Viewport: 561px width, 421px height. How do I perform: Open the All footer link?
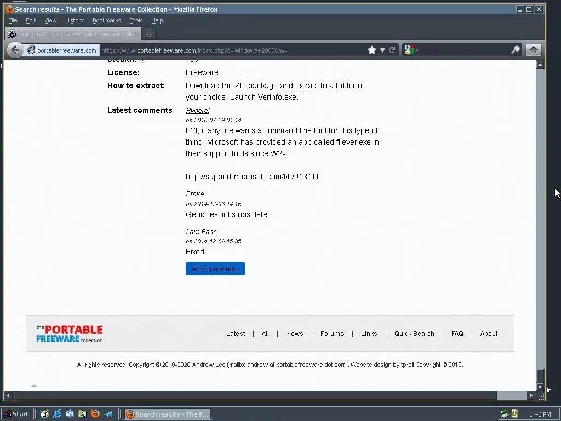[265, 334]
